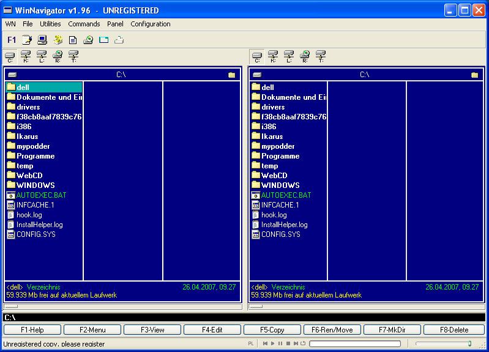Open the File menu

tap(28, 24)
